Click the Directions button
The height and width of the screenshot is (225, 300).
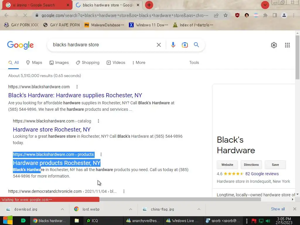(251, 165)
